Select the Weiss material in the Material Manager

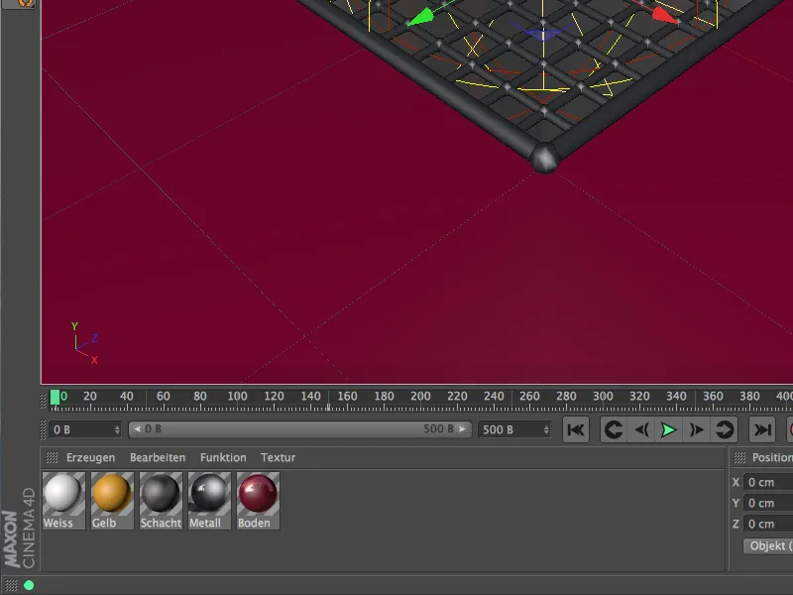(63, 493)
